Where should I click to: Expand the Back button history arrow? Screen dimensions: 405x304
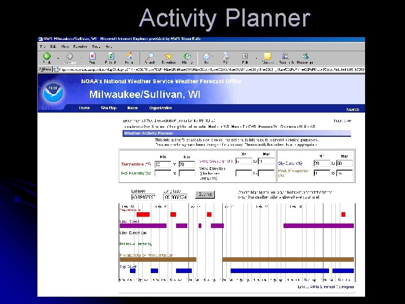point(58,59)
